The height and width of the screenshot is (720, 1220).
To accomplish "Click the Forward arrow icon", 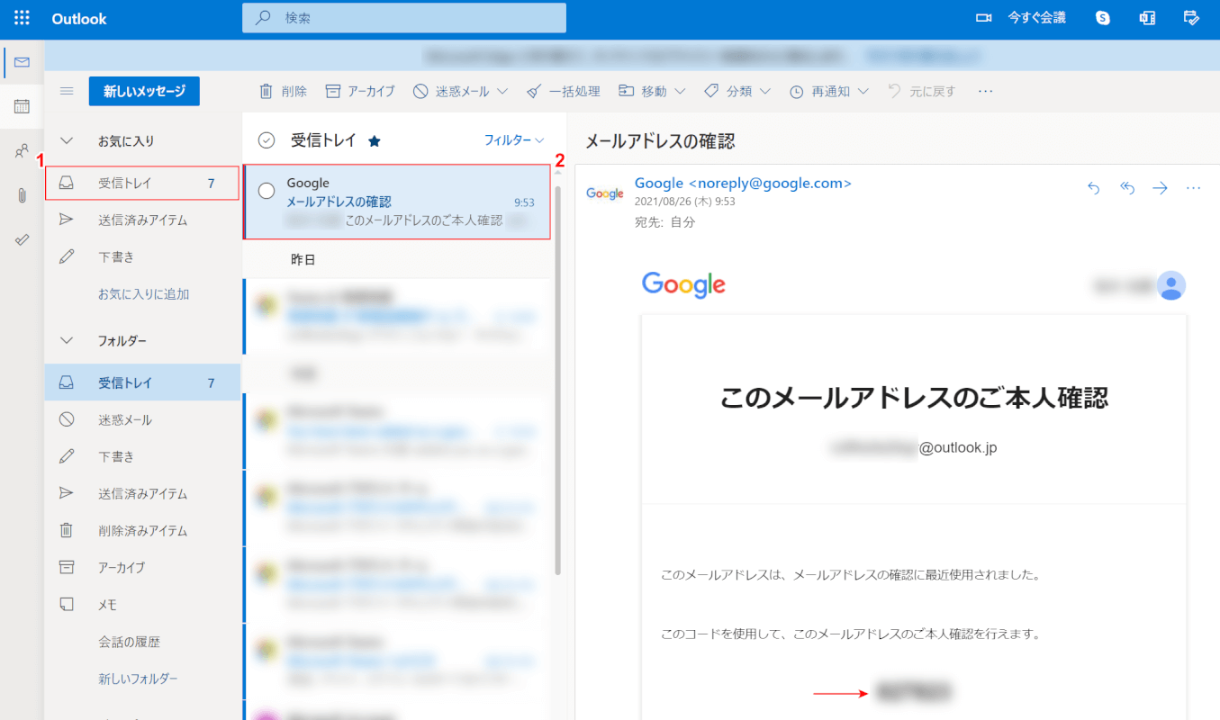I will [1161, 187].
